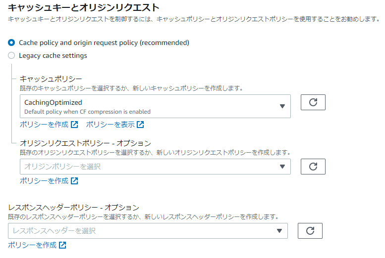Click the Legacy cache settings label text
Screen dimensions: 385x258
53,56
